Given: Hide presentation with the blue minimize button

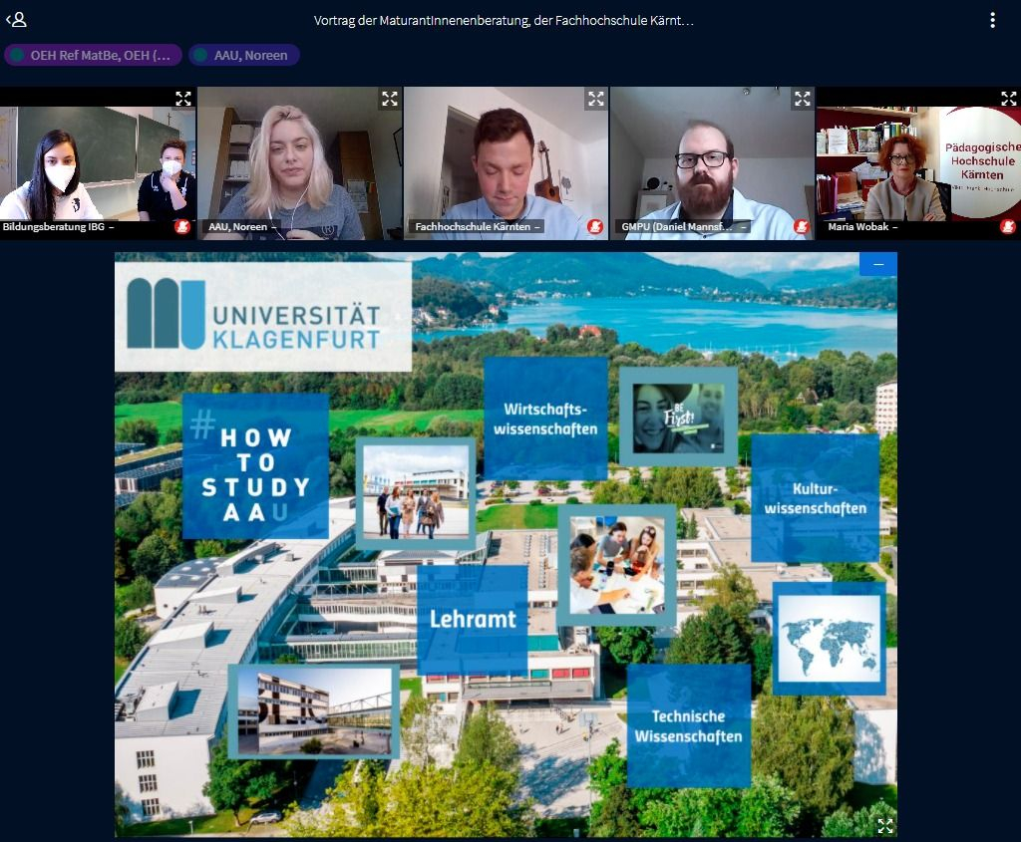Looking at the screenshot, I should point(878,264).
